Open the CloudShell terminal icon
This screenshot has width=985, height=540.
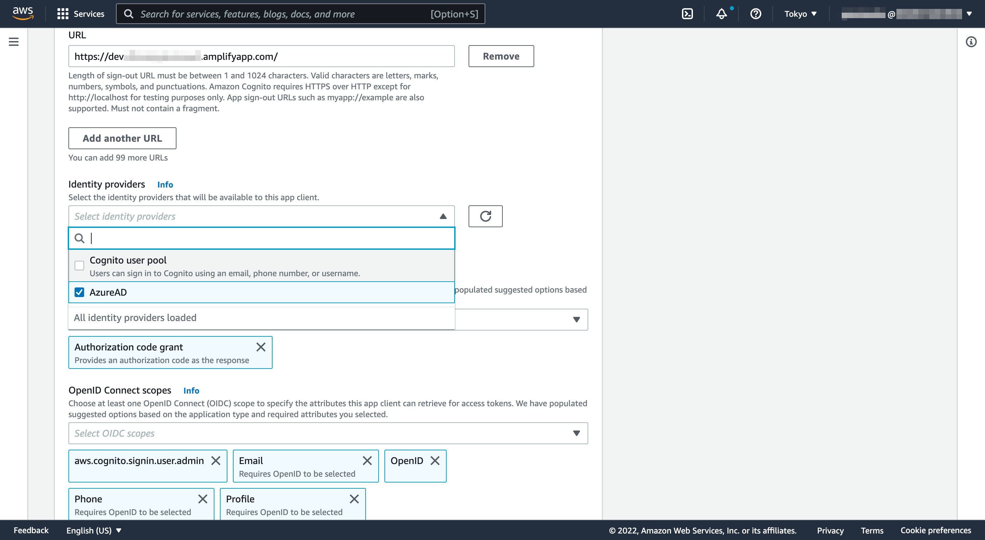tap(687, 13)
